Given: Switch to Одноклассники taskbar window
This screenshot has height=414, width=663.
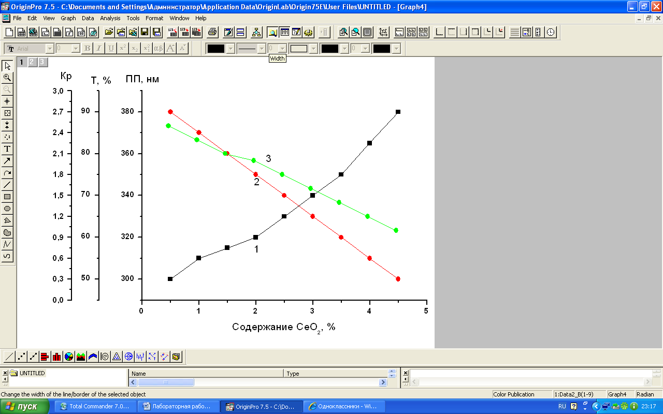Looking at the screenshot, I should pos(345,406).
